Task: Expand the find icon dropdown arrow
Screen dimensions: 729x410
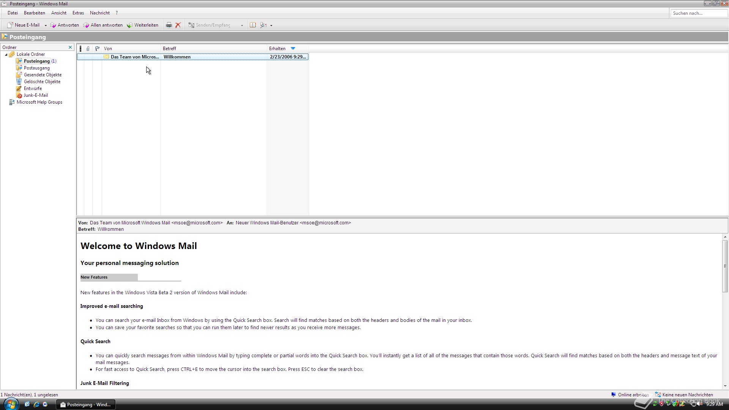Action: tap(271, 25)
